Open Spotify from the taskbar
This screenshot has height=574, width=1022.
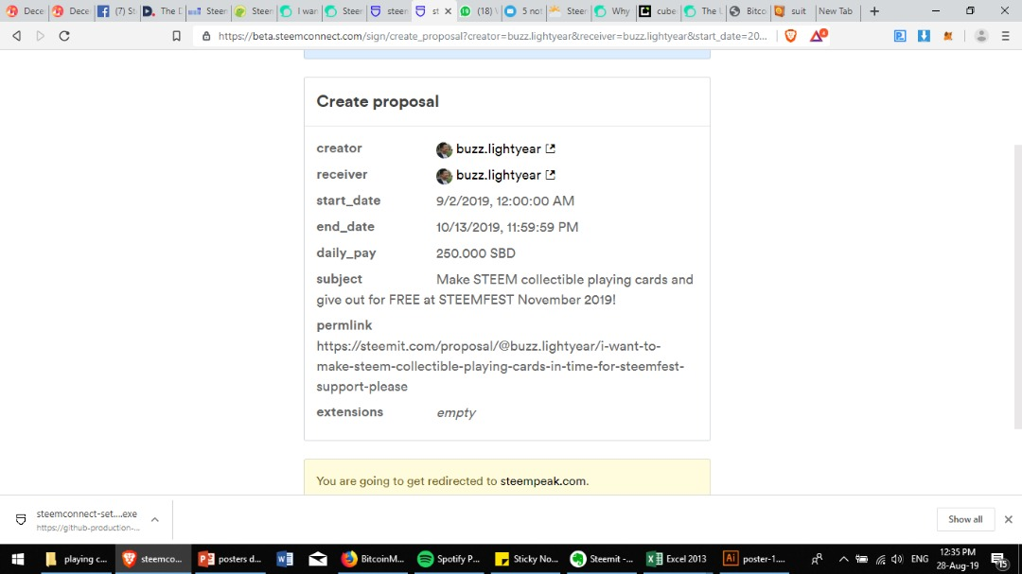click(449, 558)
